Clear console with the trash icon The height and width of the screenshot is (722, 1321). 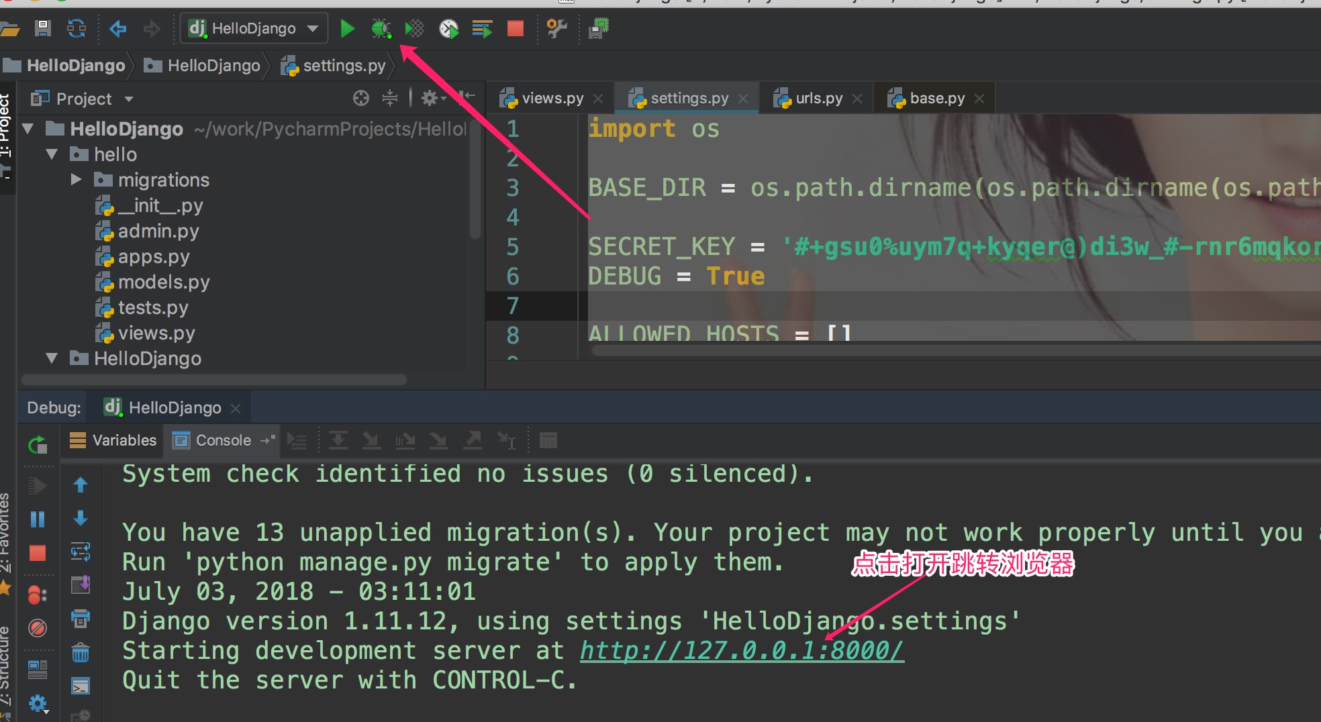pos(81,652)
